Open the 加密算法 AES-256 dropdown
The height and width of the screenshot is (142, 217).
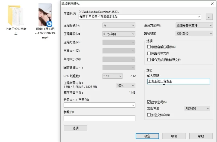click(197, 108)
